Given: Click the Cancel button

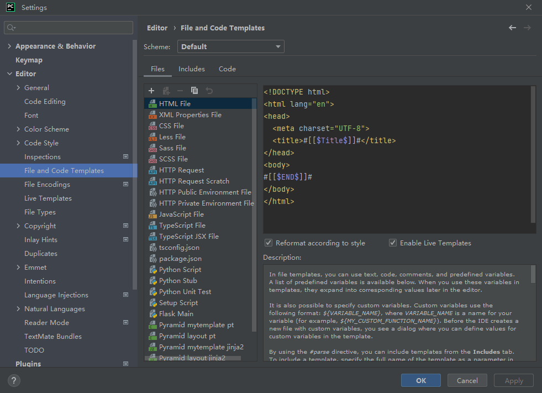Looking at the screenshot, I should [x=467, y=380].
